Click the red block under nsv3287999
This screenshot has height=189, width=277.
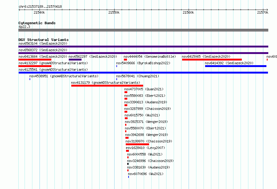pos(126,112)
